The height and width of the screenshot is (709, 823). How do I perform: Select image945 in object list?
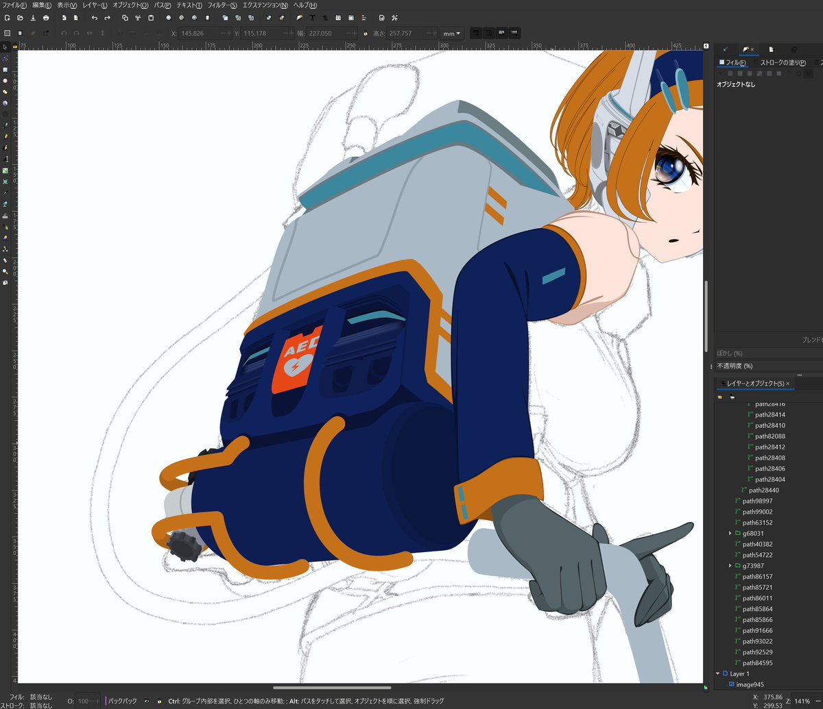(750, 684)
